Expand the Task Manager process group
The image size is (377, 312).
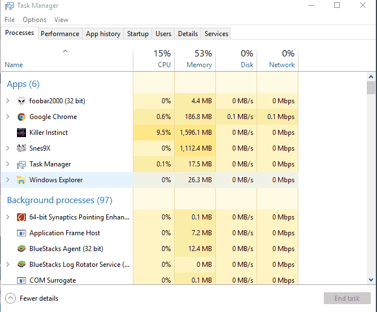(8, 164)
